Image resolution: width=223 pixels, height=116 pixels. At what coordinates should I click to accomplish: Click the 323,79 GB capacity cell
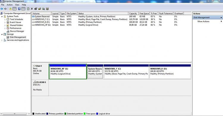point(134,19)
